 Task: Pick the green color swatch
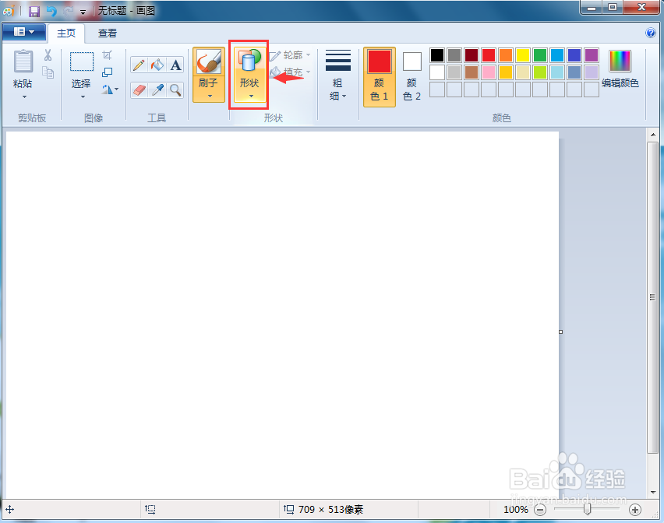(x=540, y=55)
